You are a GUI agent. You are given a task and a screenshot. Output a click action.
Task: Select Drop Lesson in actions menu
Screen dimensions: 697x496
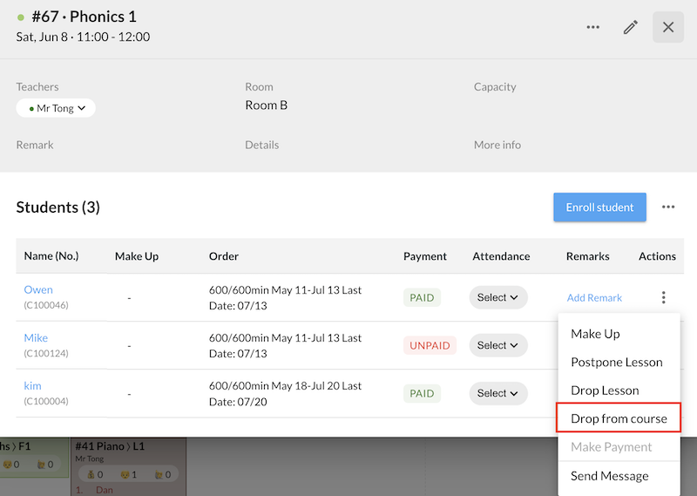coord(605,391)
